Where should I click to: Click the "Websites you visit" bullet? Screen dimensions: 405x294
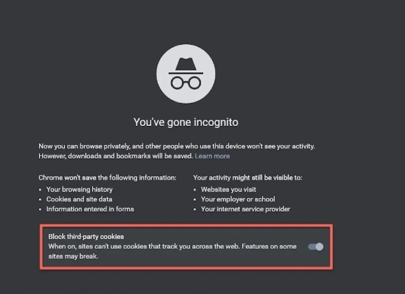pos(228,189)
